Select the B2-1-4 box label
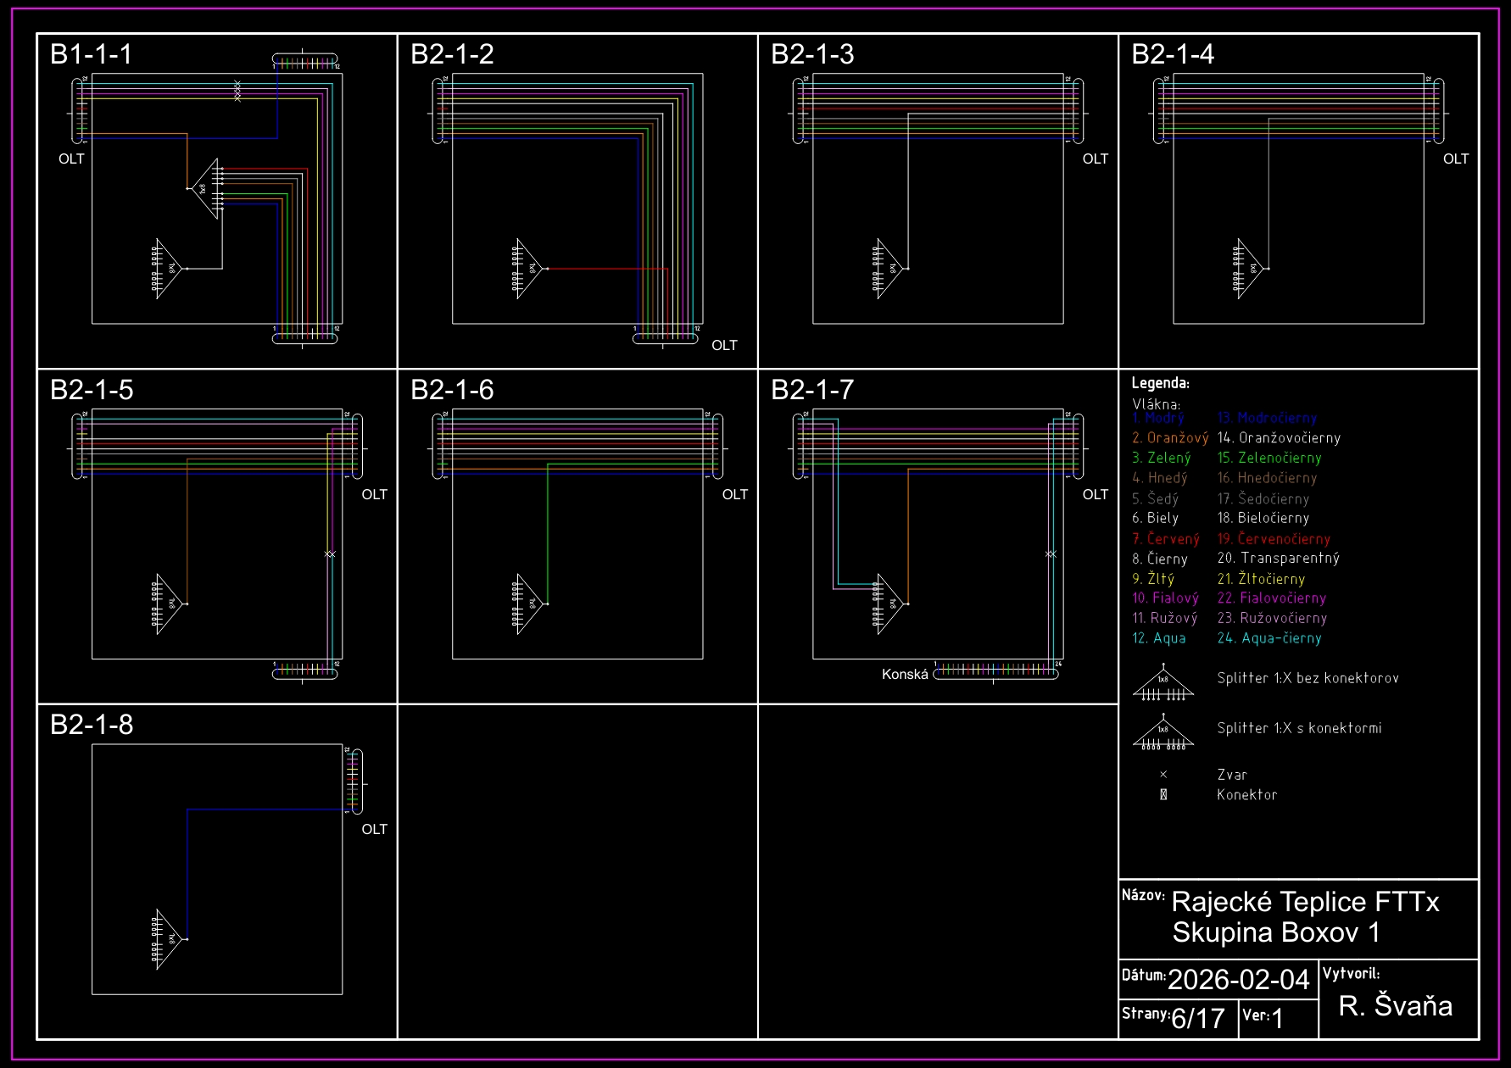 pos(1172,54)
